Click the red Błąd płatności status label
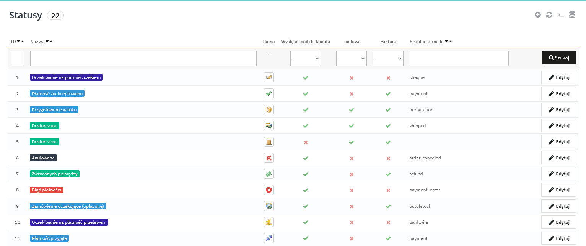 click(x=46, y=190)
